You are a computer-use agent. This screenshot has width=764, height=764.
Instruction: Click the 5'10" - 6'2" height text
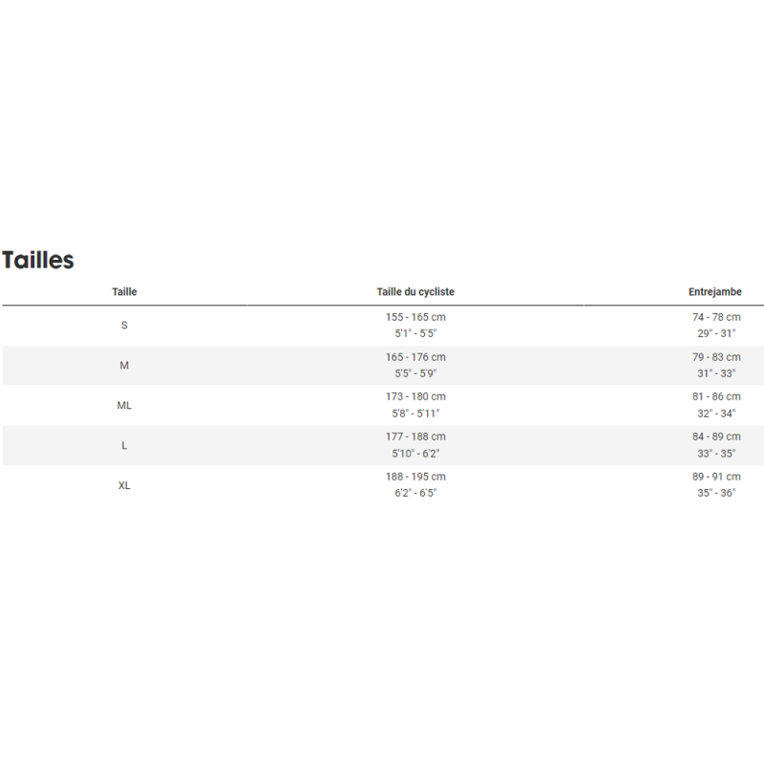[415, 454]
